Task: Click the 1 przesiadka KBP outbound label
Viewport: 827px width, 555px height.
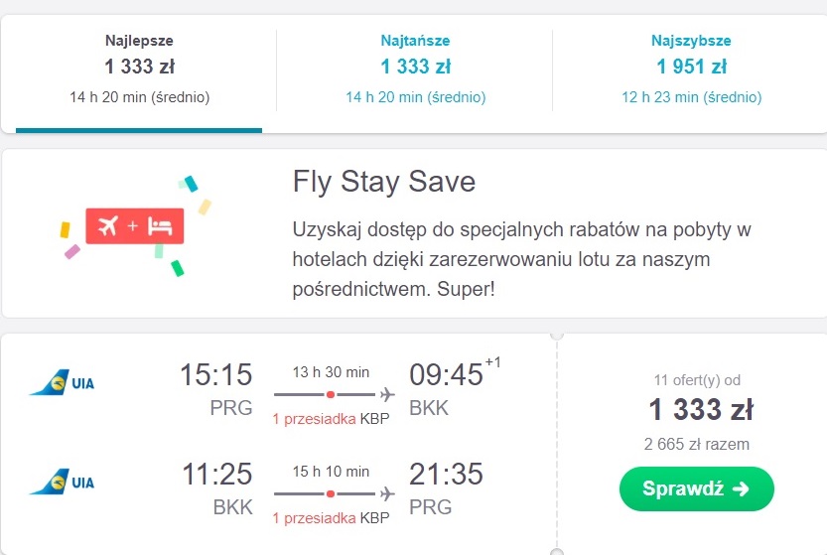Action: tap(331, 419)
